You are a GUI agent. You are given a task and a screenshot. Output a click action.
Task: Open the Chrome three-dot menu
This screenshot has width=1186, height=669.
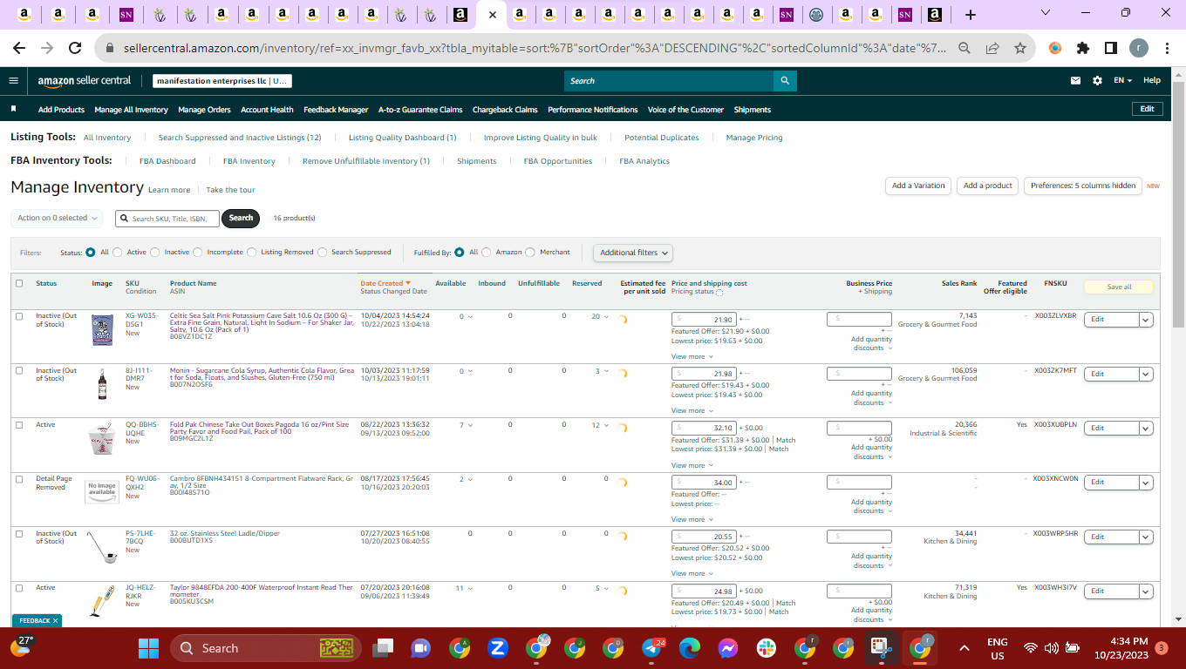(1166, 49)
